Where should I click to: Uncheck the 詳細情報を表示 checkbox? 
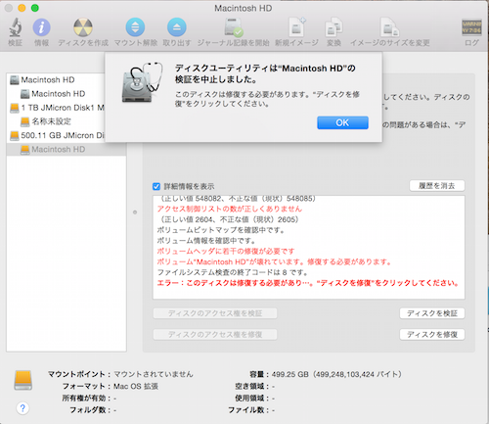click(x=156, y=186)
